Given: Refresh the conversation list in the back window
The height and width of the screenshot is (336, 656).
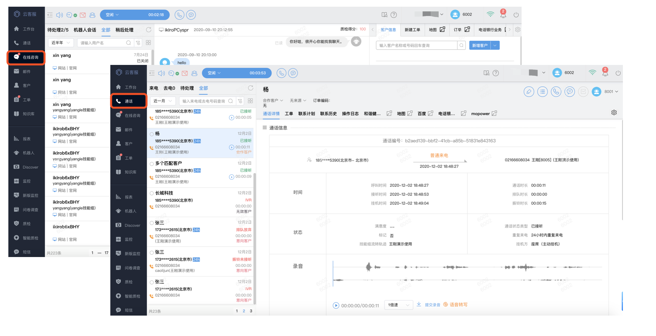Looking at the screenshot, I should point(149,30).
